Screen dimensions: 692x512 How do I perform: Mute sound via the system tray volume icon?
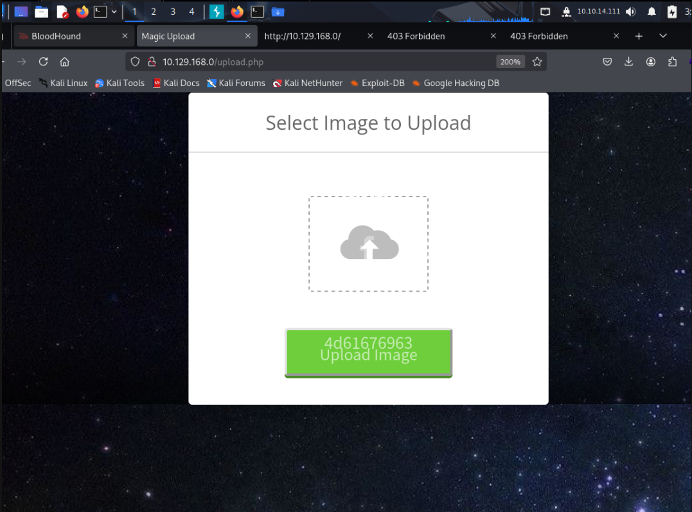pyautogui.click(x=631, y=12)
